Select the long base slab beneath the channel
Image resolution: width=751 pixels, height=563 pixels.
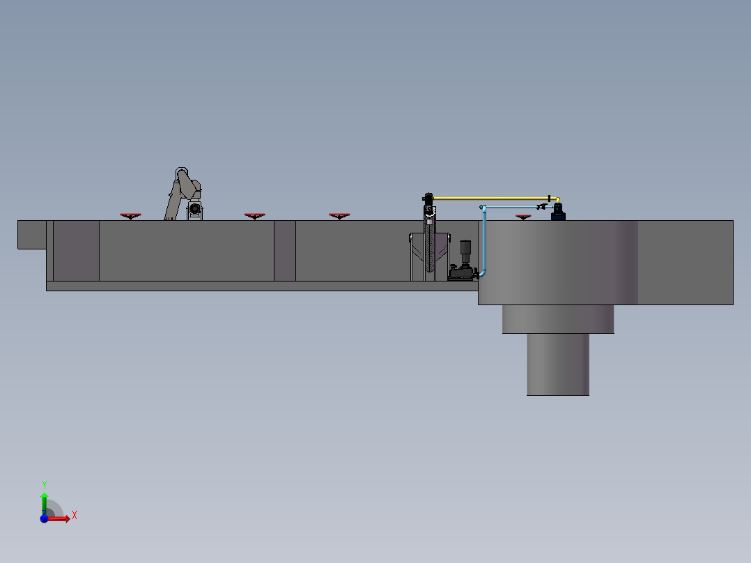(262, 286)
